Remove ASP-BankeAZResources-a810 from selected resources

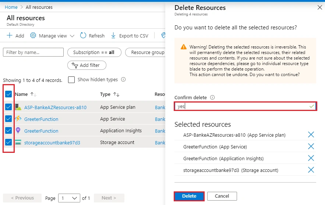click(311, 135)
